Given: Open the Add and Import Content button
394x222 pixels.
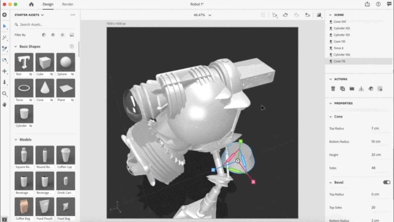Looking at the screenshot, I should point(5,15).
